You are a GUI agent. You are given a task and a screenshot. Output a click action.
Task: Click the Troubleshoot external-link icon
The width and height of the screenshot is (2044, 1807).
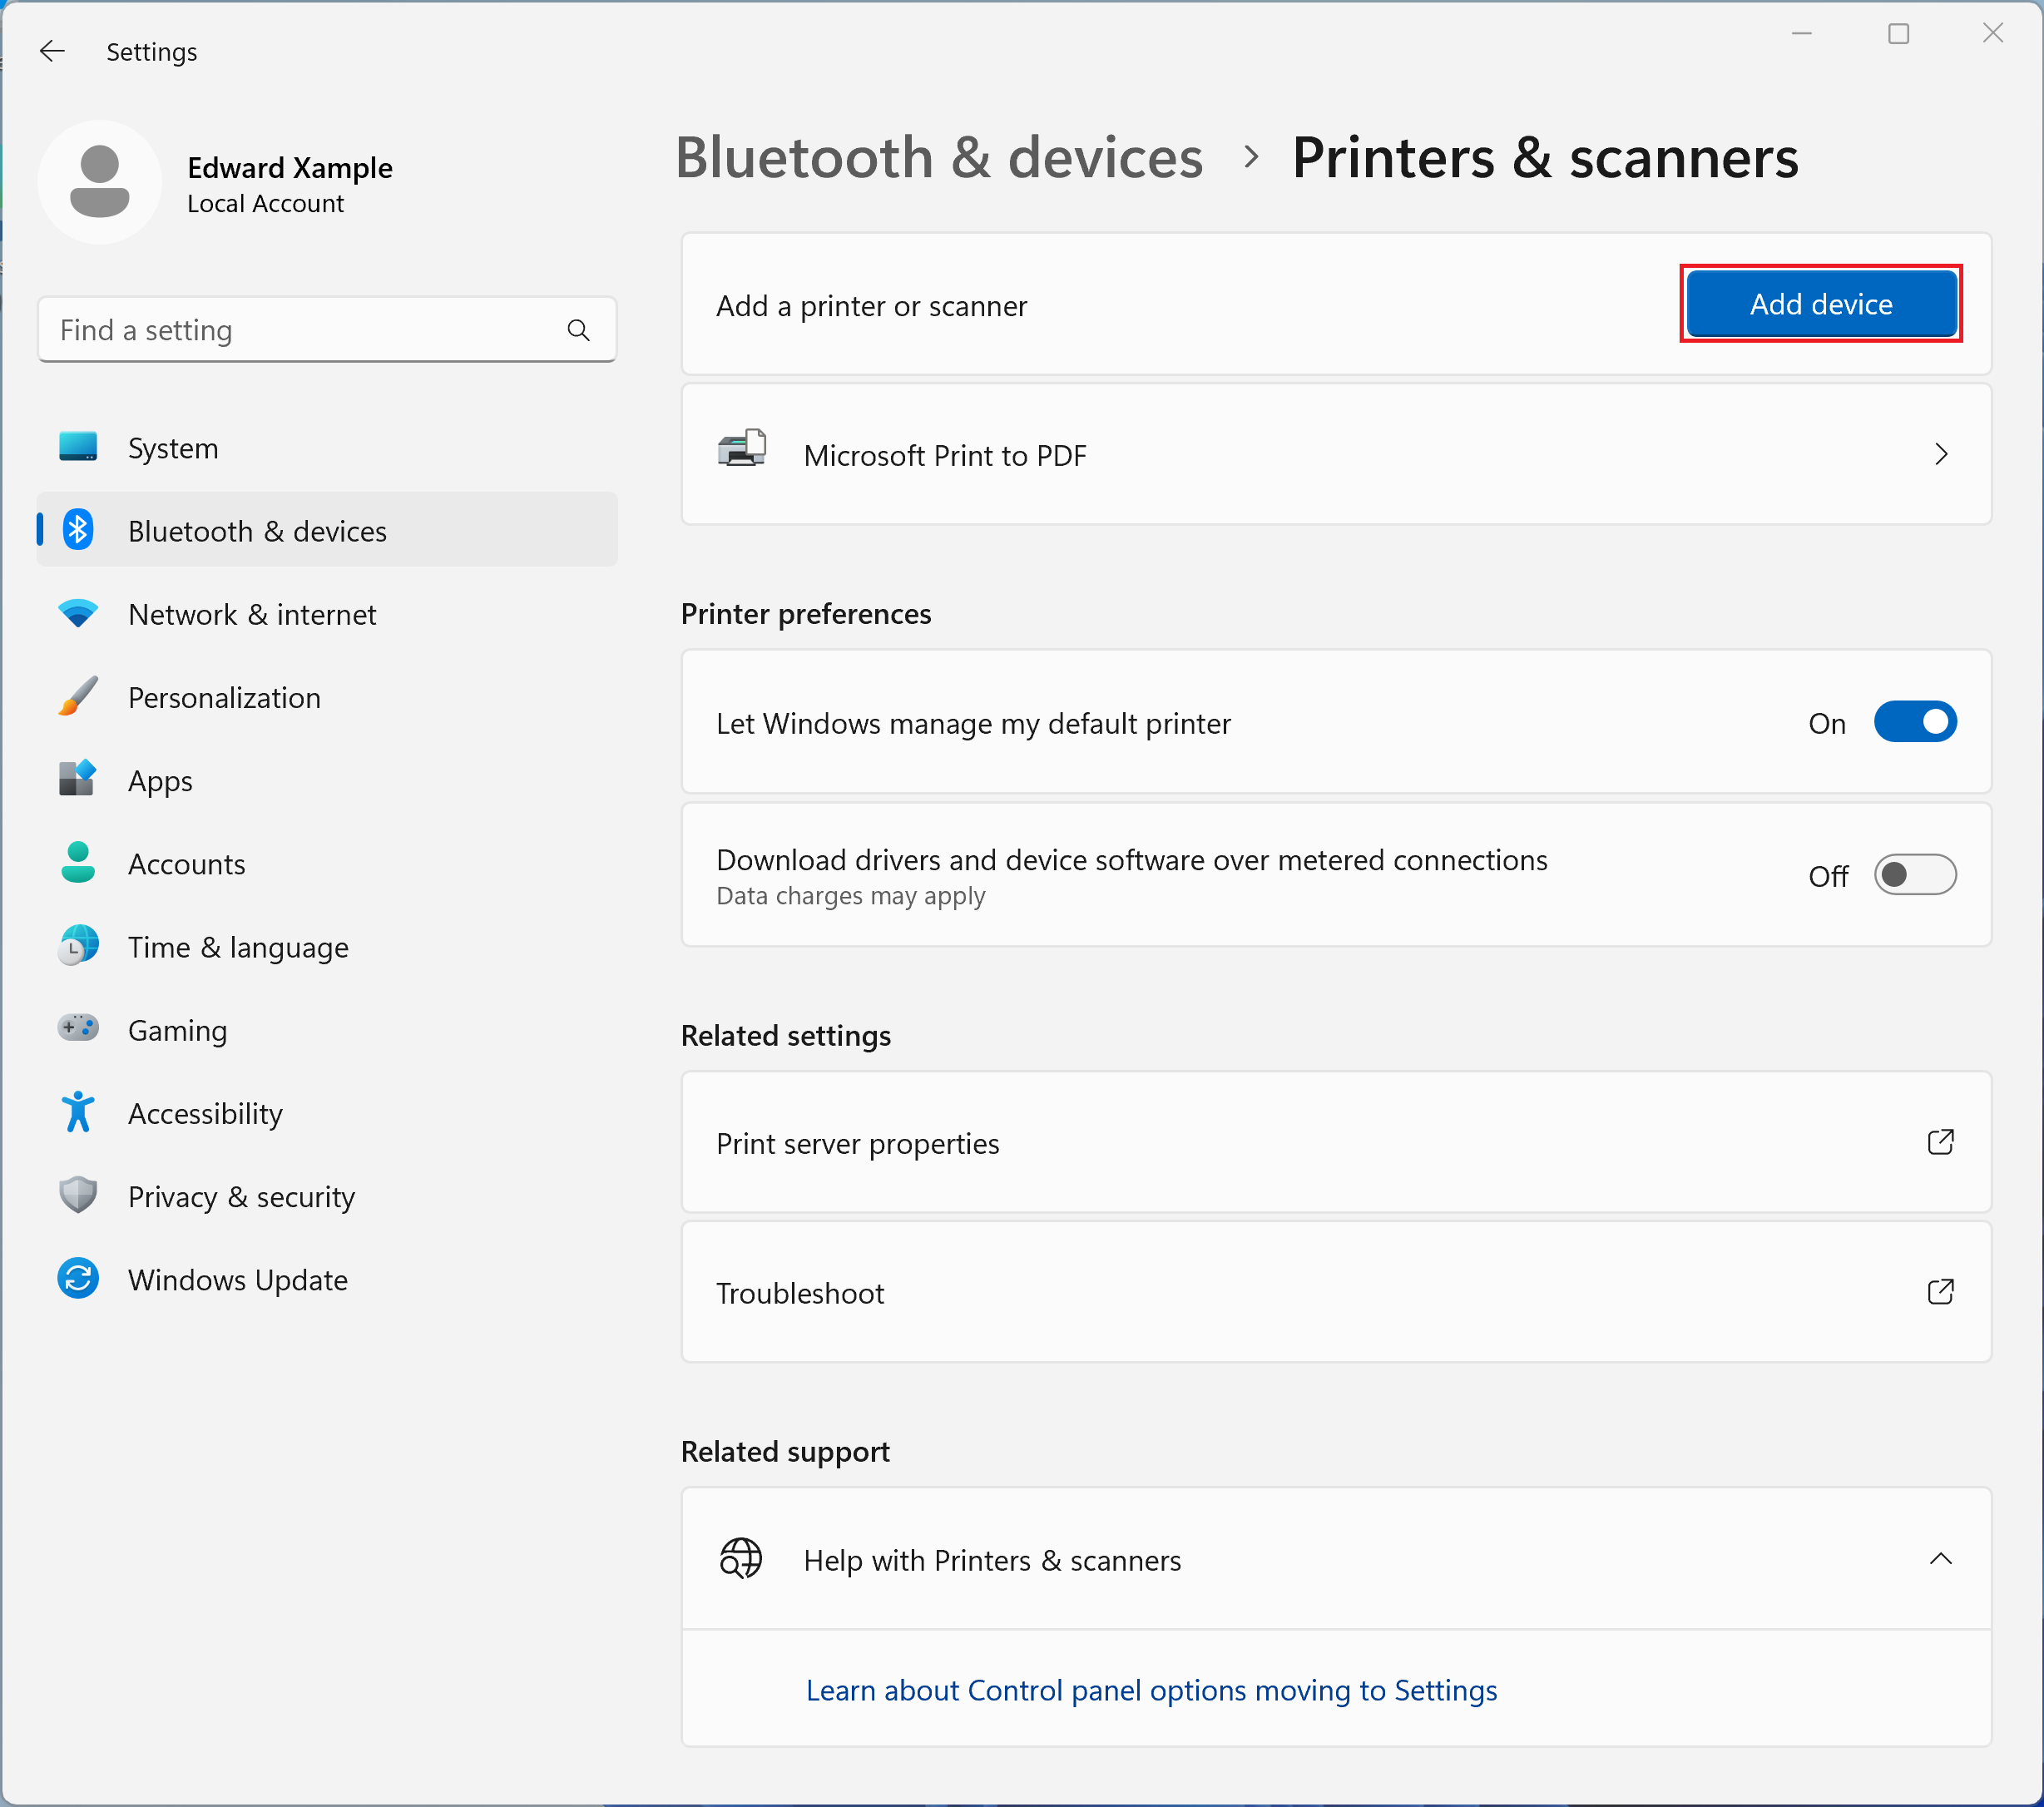pyautogui.click(x=1940, y=1292)
